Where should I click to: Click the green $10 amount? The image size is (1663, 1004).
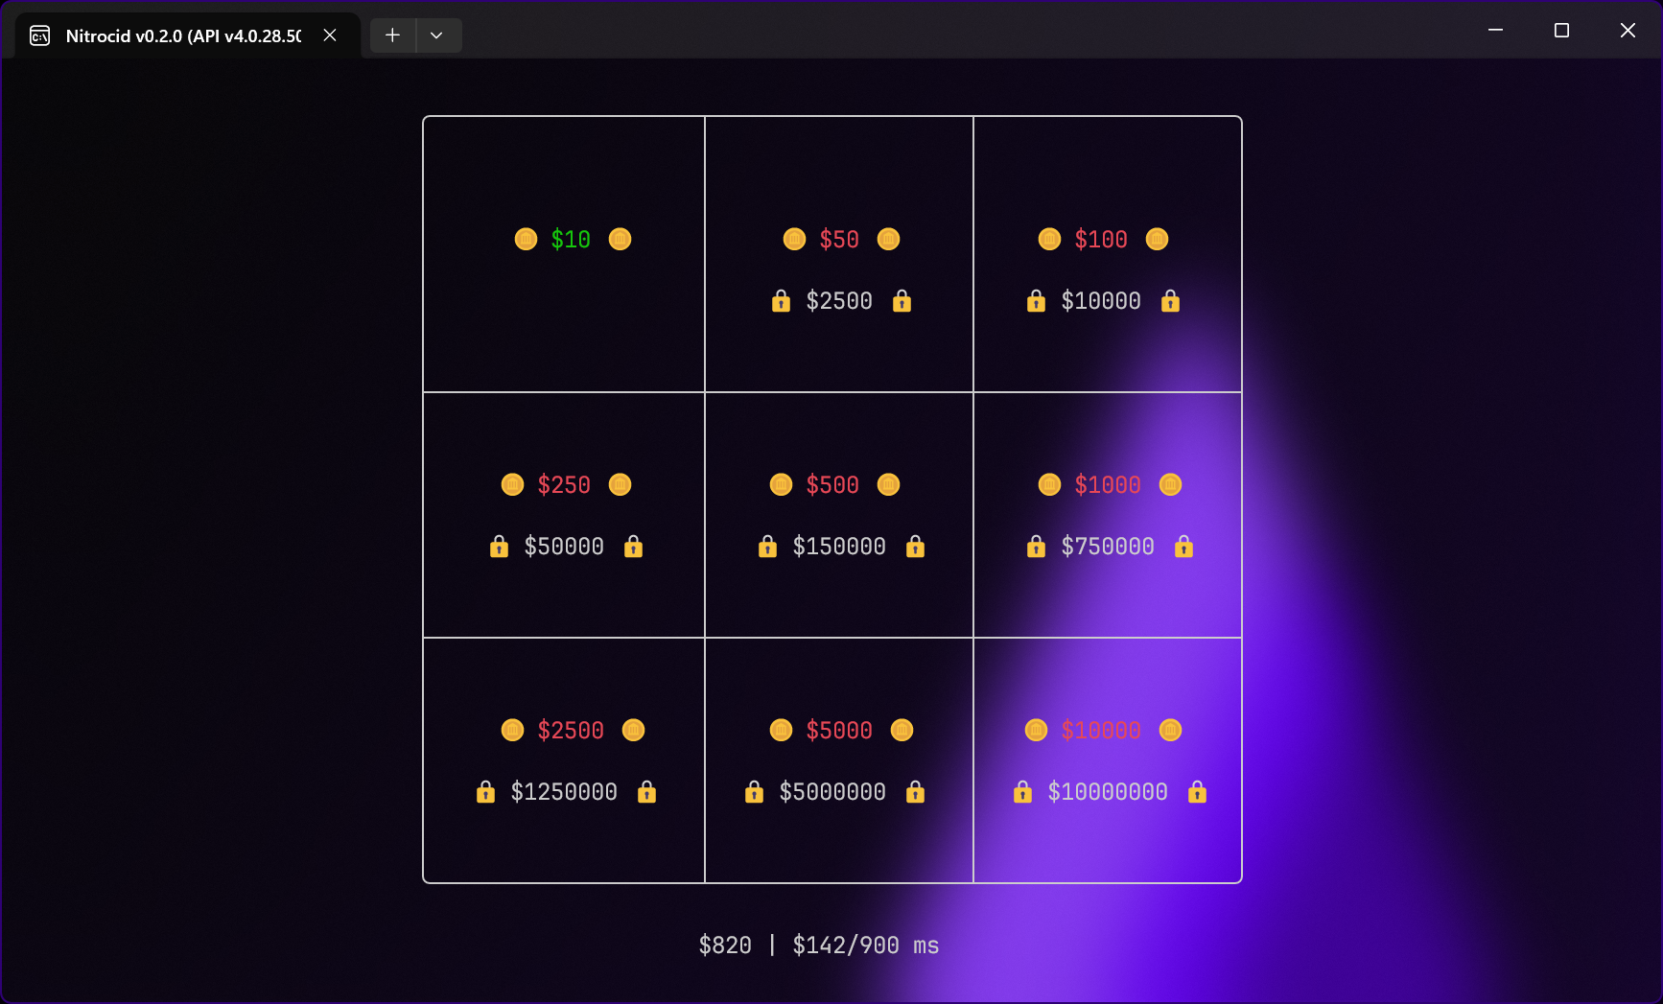point(571,239)
